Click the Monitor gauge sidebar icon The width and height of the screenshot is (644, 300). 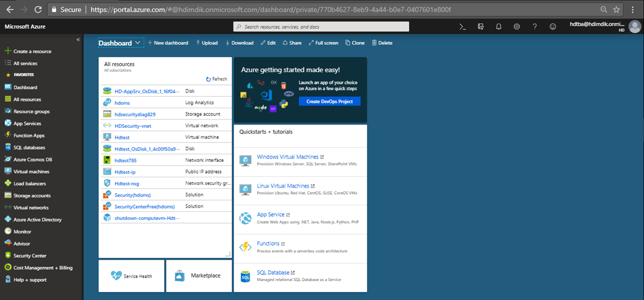(x=8, y=232)
